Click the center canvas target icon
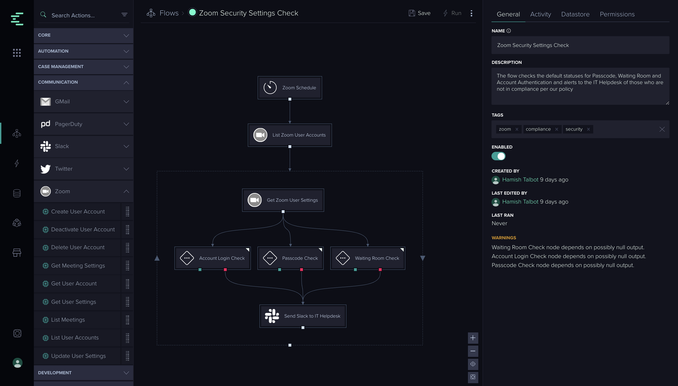This screenshot has height=386, width=678. click(x=473, y=364)
